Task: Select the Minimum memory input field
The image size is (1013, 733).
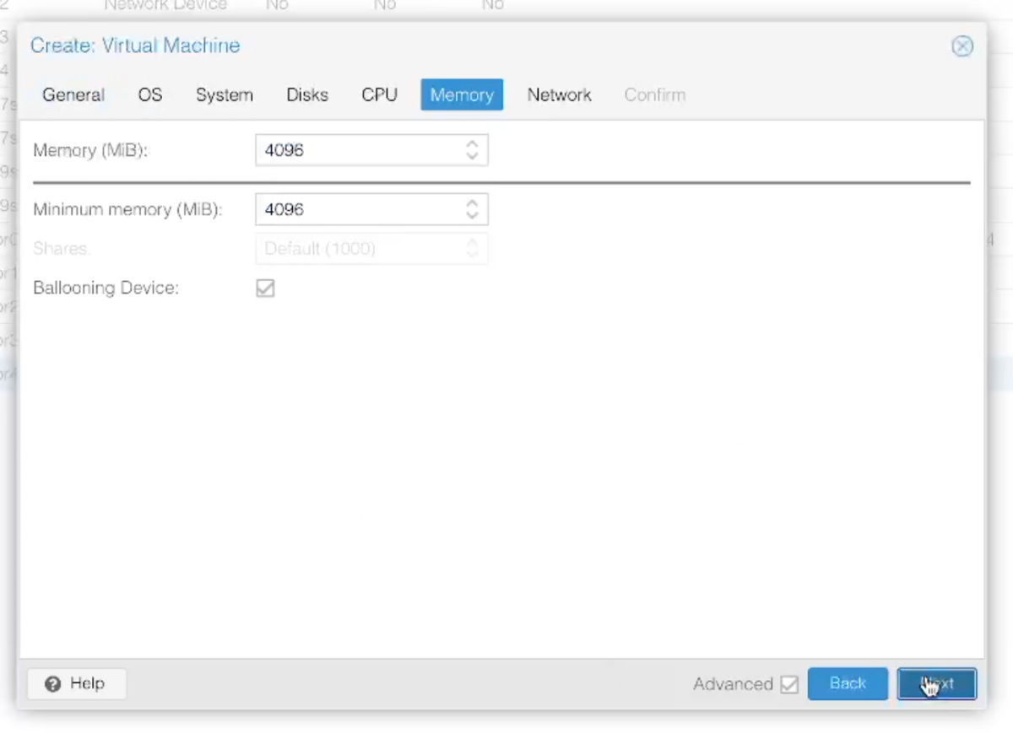Action: (355, 209)
